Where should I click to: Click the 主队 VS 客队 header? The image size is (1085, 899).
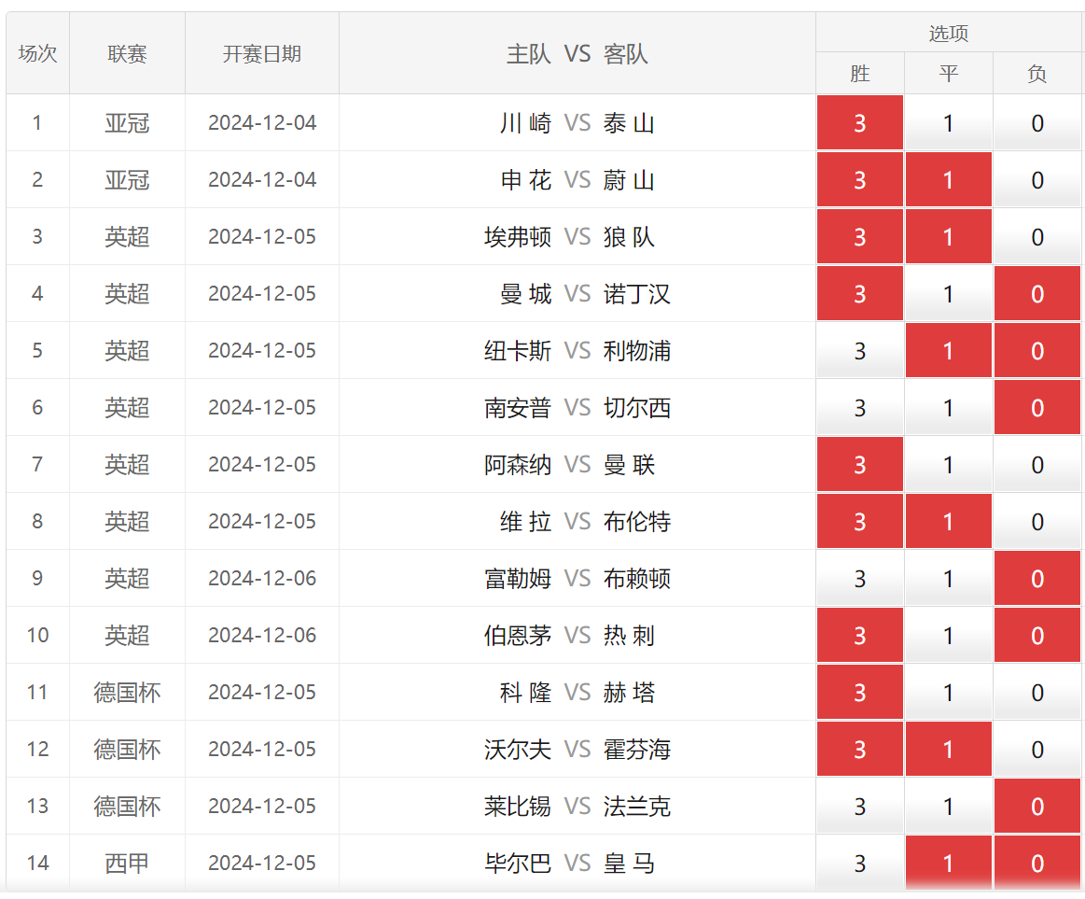577,53
